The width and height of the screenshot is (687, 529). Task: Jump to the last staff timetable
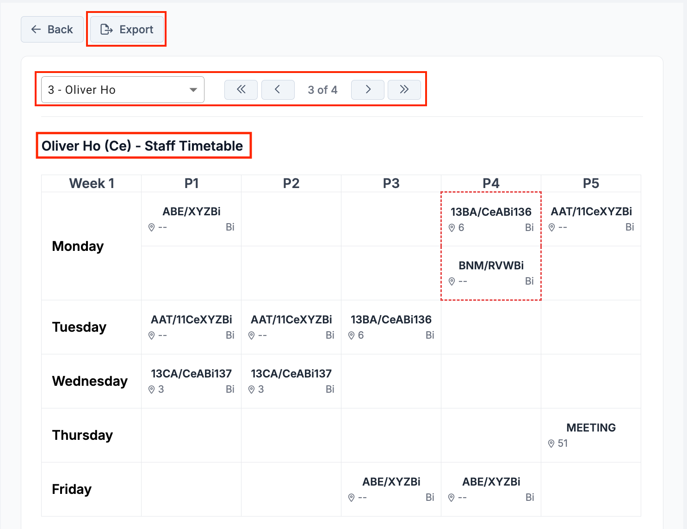[404, 90]
